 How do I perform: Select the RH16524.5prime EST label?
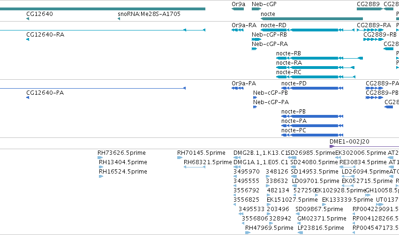pos(123,172)
